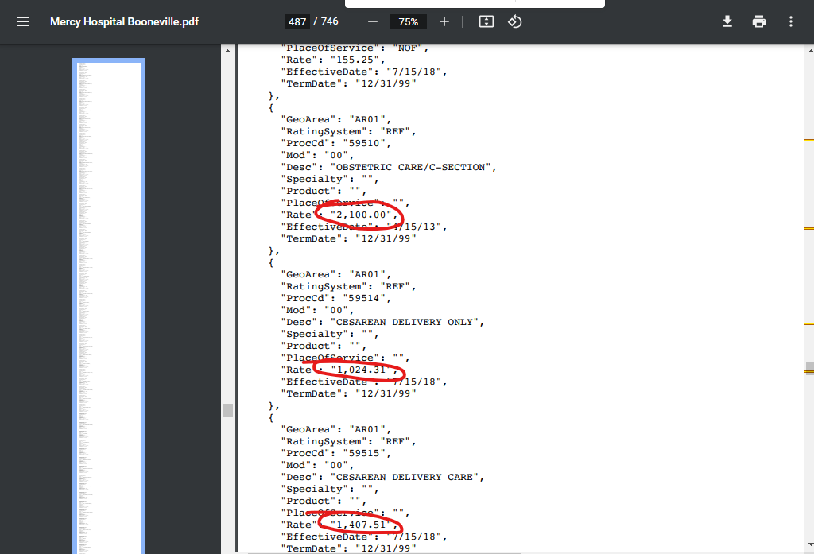814x554 pixels.
Task: Edit the page number field 487
Action: click(297, 21)
